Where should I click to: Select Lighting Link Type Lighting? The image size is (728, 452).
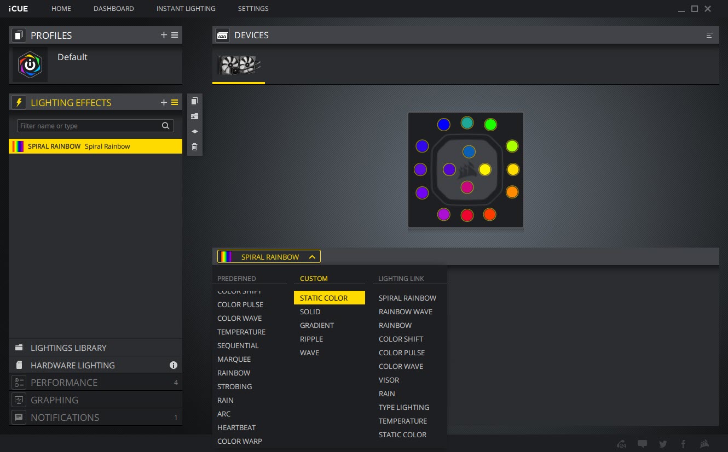[404, 407]
